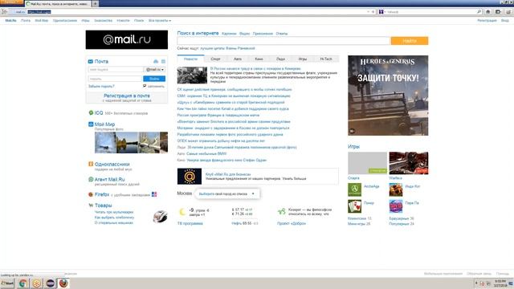Click the Товары shopping cart icon
514x289 pixels.
coord(91,206)
